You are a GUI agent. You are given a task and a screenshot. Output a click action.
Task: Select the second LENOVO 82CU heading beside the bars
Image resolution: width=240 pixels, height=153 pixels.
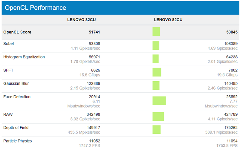click(168, 20)
